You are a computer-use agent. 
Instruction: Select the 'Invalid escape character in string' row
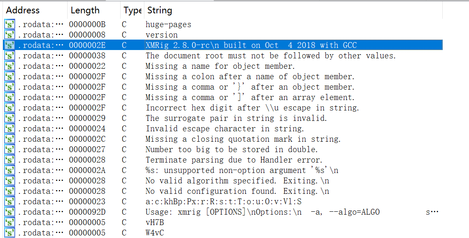[223, 128]
